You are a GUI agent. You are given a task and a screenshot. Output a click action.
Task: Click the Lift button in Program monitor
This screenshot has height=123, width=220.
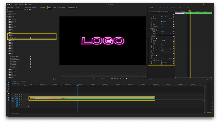pos(112,78)
